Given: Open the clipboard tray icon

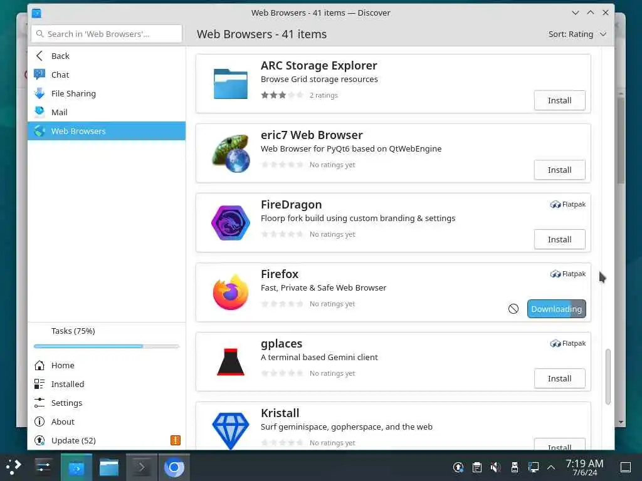Looking at the screenshot, I should (477, 467).
